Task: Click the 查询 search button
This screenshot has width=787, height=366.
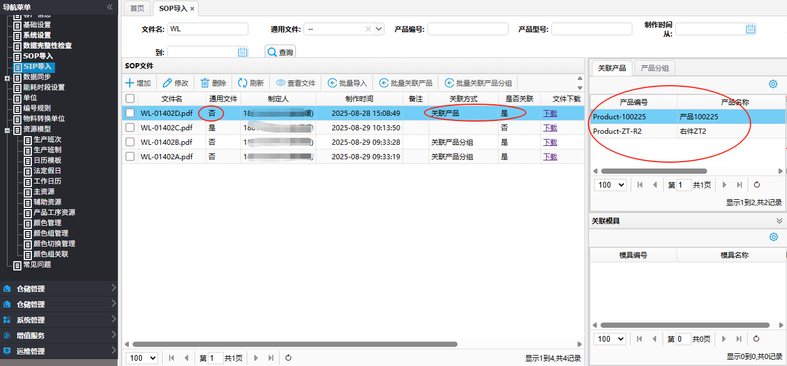Action: 280,52
